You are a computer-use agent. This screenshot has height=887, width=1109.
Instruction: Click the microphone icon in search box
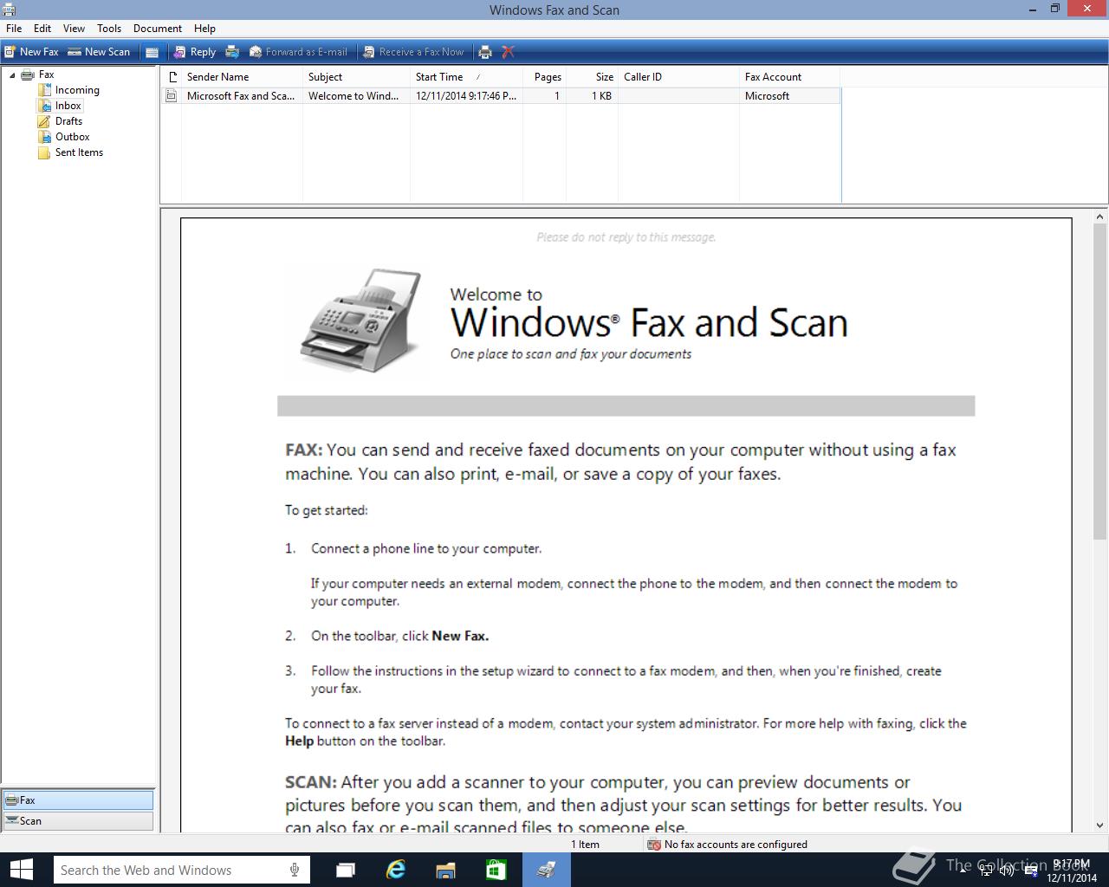tap(295, 870)
